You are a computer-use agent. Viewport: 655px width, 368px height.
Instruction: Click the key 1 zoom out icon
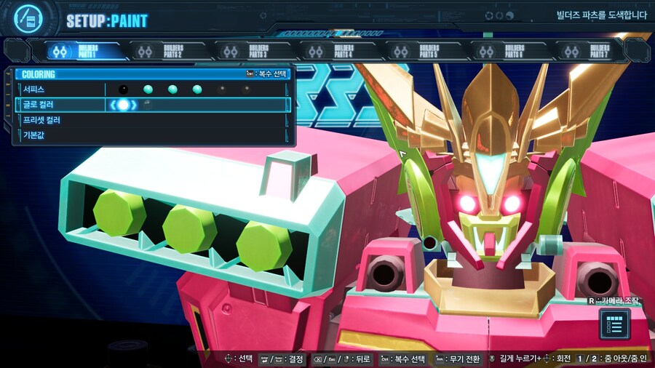pyautogui.click(x=580, y=359)
